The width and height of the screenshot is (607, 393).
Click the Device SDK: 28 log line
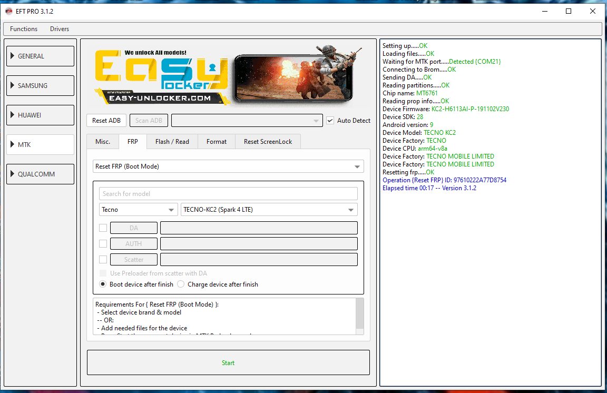403,117
